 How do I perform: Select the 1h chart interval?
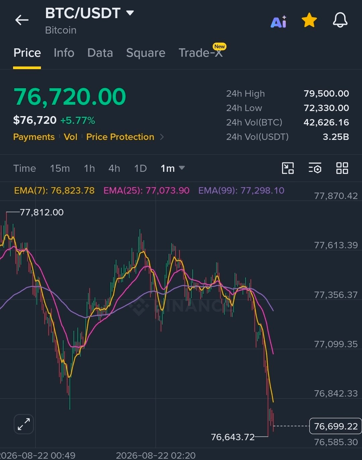click(x=89, y=168)
